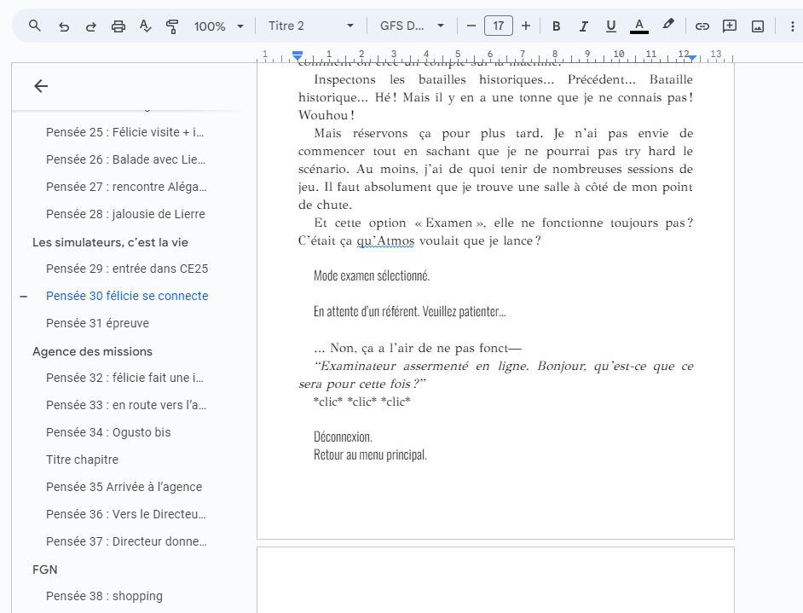Insert a link with the chain icon
803x613 pixels.
pos(702,26)
